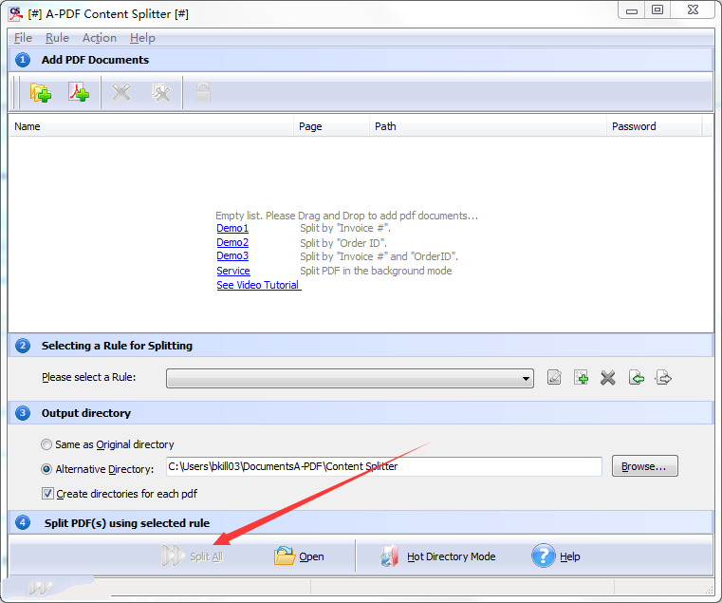Click the Password column header

(x=655, y=126)
